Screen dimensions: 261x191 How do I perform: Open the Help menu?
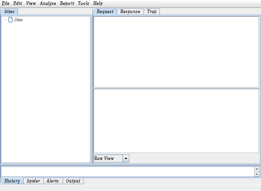[x=98, y=3]
